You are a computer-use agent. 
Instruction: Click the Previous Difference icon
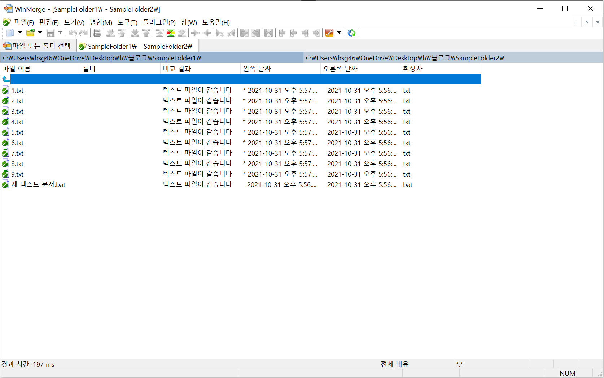coord(122,33)
